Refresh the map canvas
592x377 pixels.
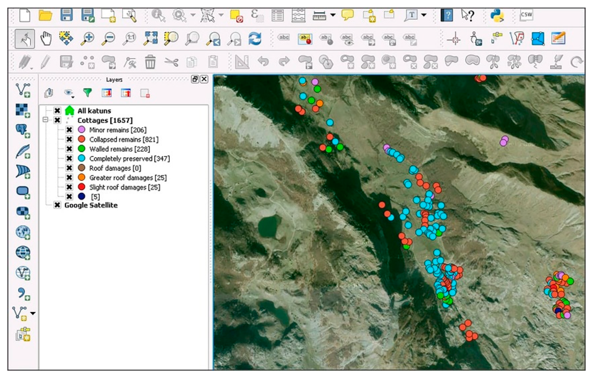click(255, 39)
